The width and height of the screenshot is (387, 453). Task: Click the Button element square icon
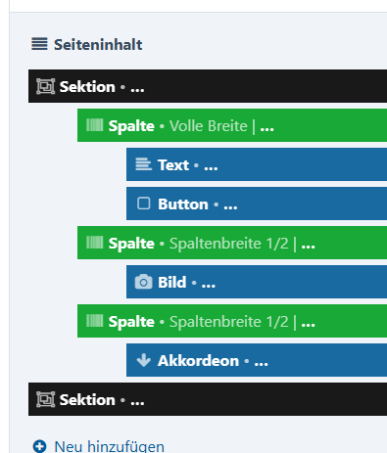(x=144, y=204)
